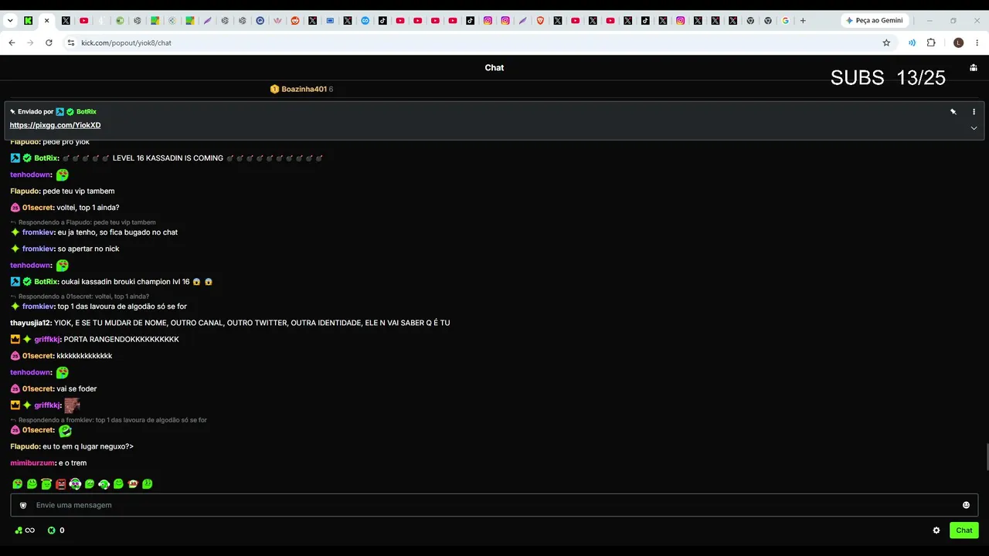This screenshot has height=556, width=989.
Task: Go forward in browser history
Action: pyautogui.click(x=30, y=43)
